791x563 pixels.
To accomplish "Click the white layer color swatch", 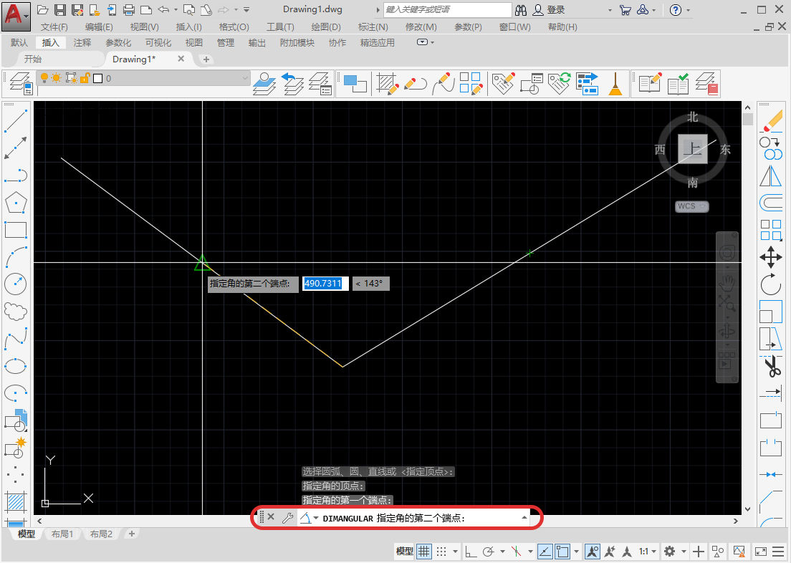I will pyautogui.click(x=98, y=78).
